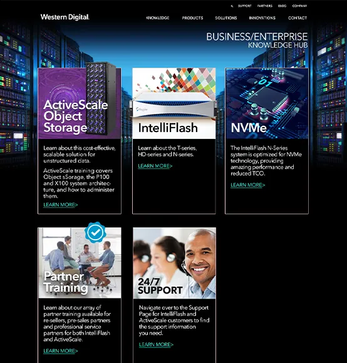Open the Partners link in top bar
Viewport: 347px width, 363px height.
pyautogui.click(x=265, y=6)
